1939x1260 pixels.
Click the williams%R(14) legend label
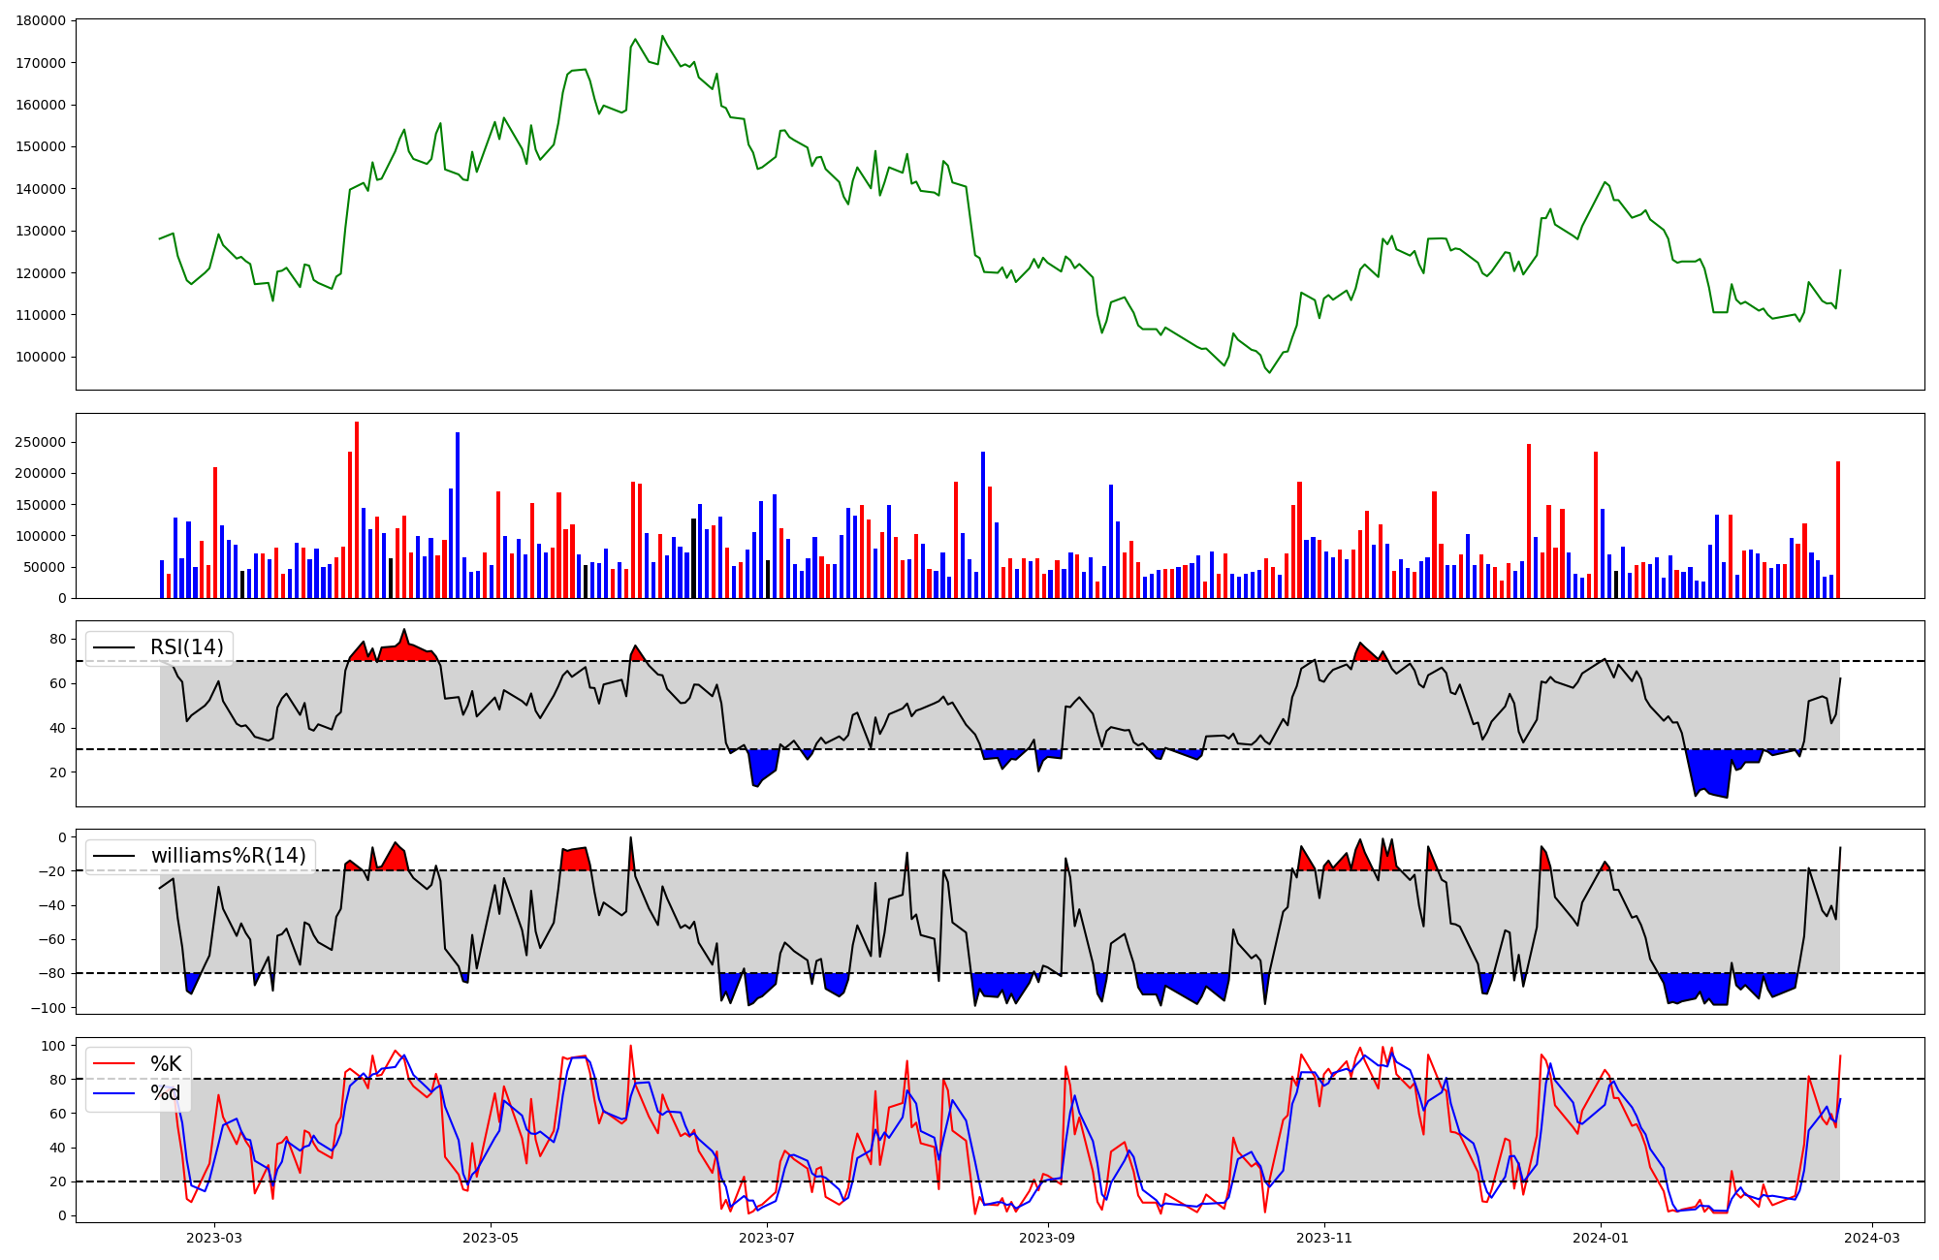(228, 856)
